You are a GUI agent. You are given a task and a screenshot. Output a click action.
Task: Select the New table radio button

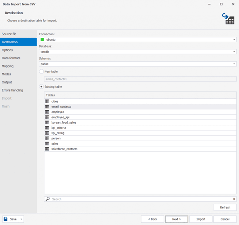coord(41,72)
